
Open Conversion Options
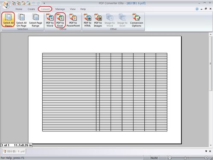click(x=137, y=20)
